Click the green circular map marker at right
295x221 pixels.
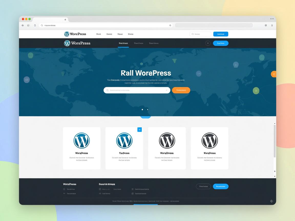coord(256,91)
